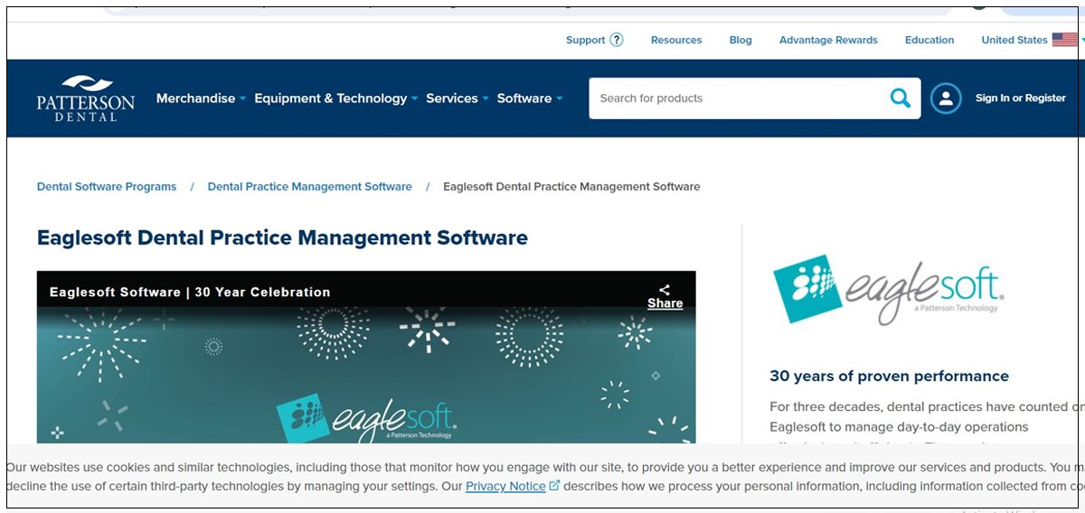Go to Dental Practice Management Software breadcrumb

tap(309, 187)
